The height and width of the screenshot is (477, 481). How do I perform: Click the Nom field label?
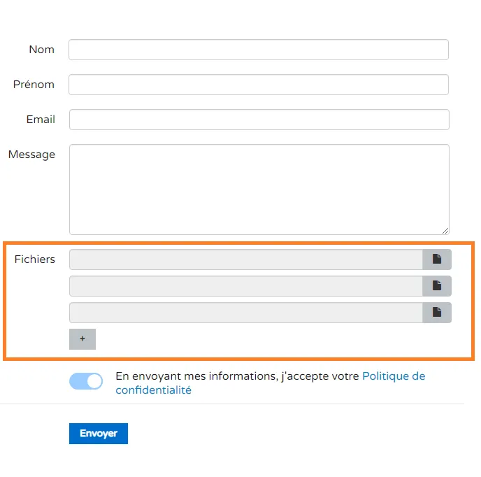pyautogui.click(x=42, y=50)
